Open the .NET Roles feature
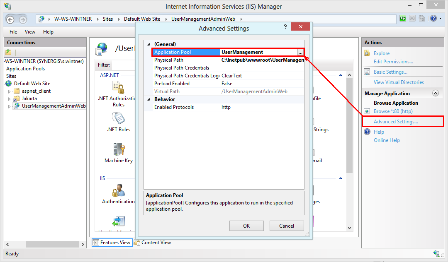 [119, 119]
